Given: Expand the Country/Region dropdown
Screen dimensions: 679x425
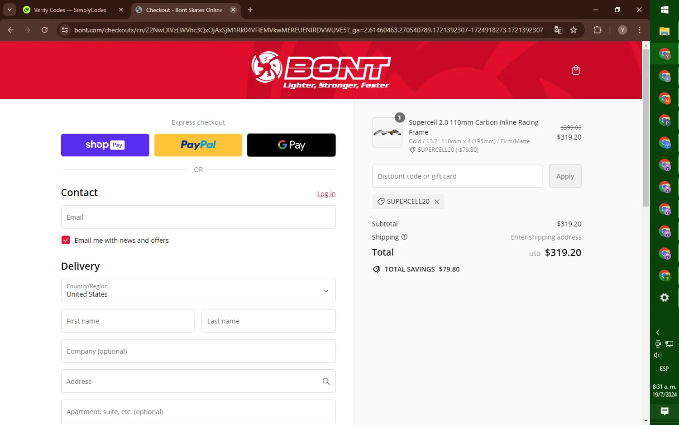Looking at the screenshot, I should (x=198, y=290).
